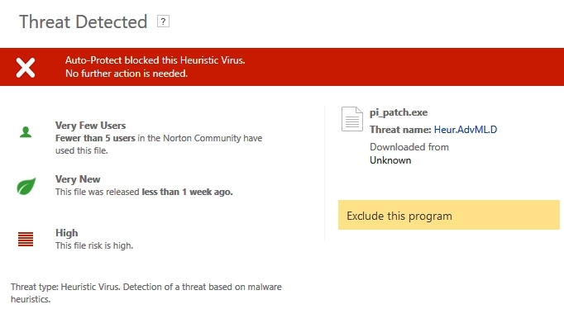
Task: Click the green leaf Very New icon
Action: tap(26, 186)
